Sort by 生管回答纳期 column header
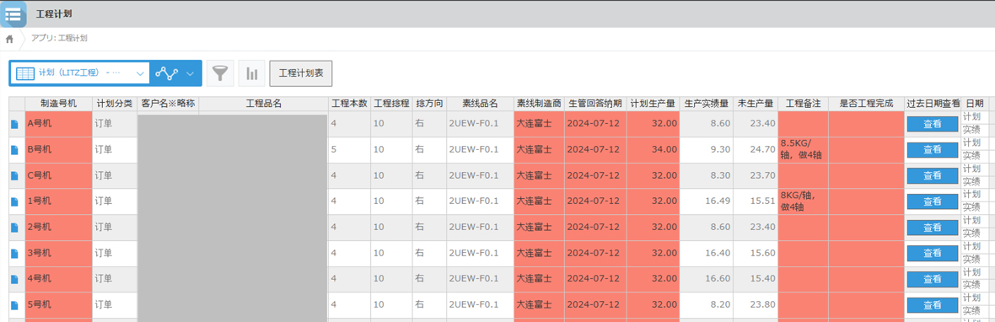This screenshot has width=995, height=322. point(595,104)
